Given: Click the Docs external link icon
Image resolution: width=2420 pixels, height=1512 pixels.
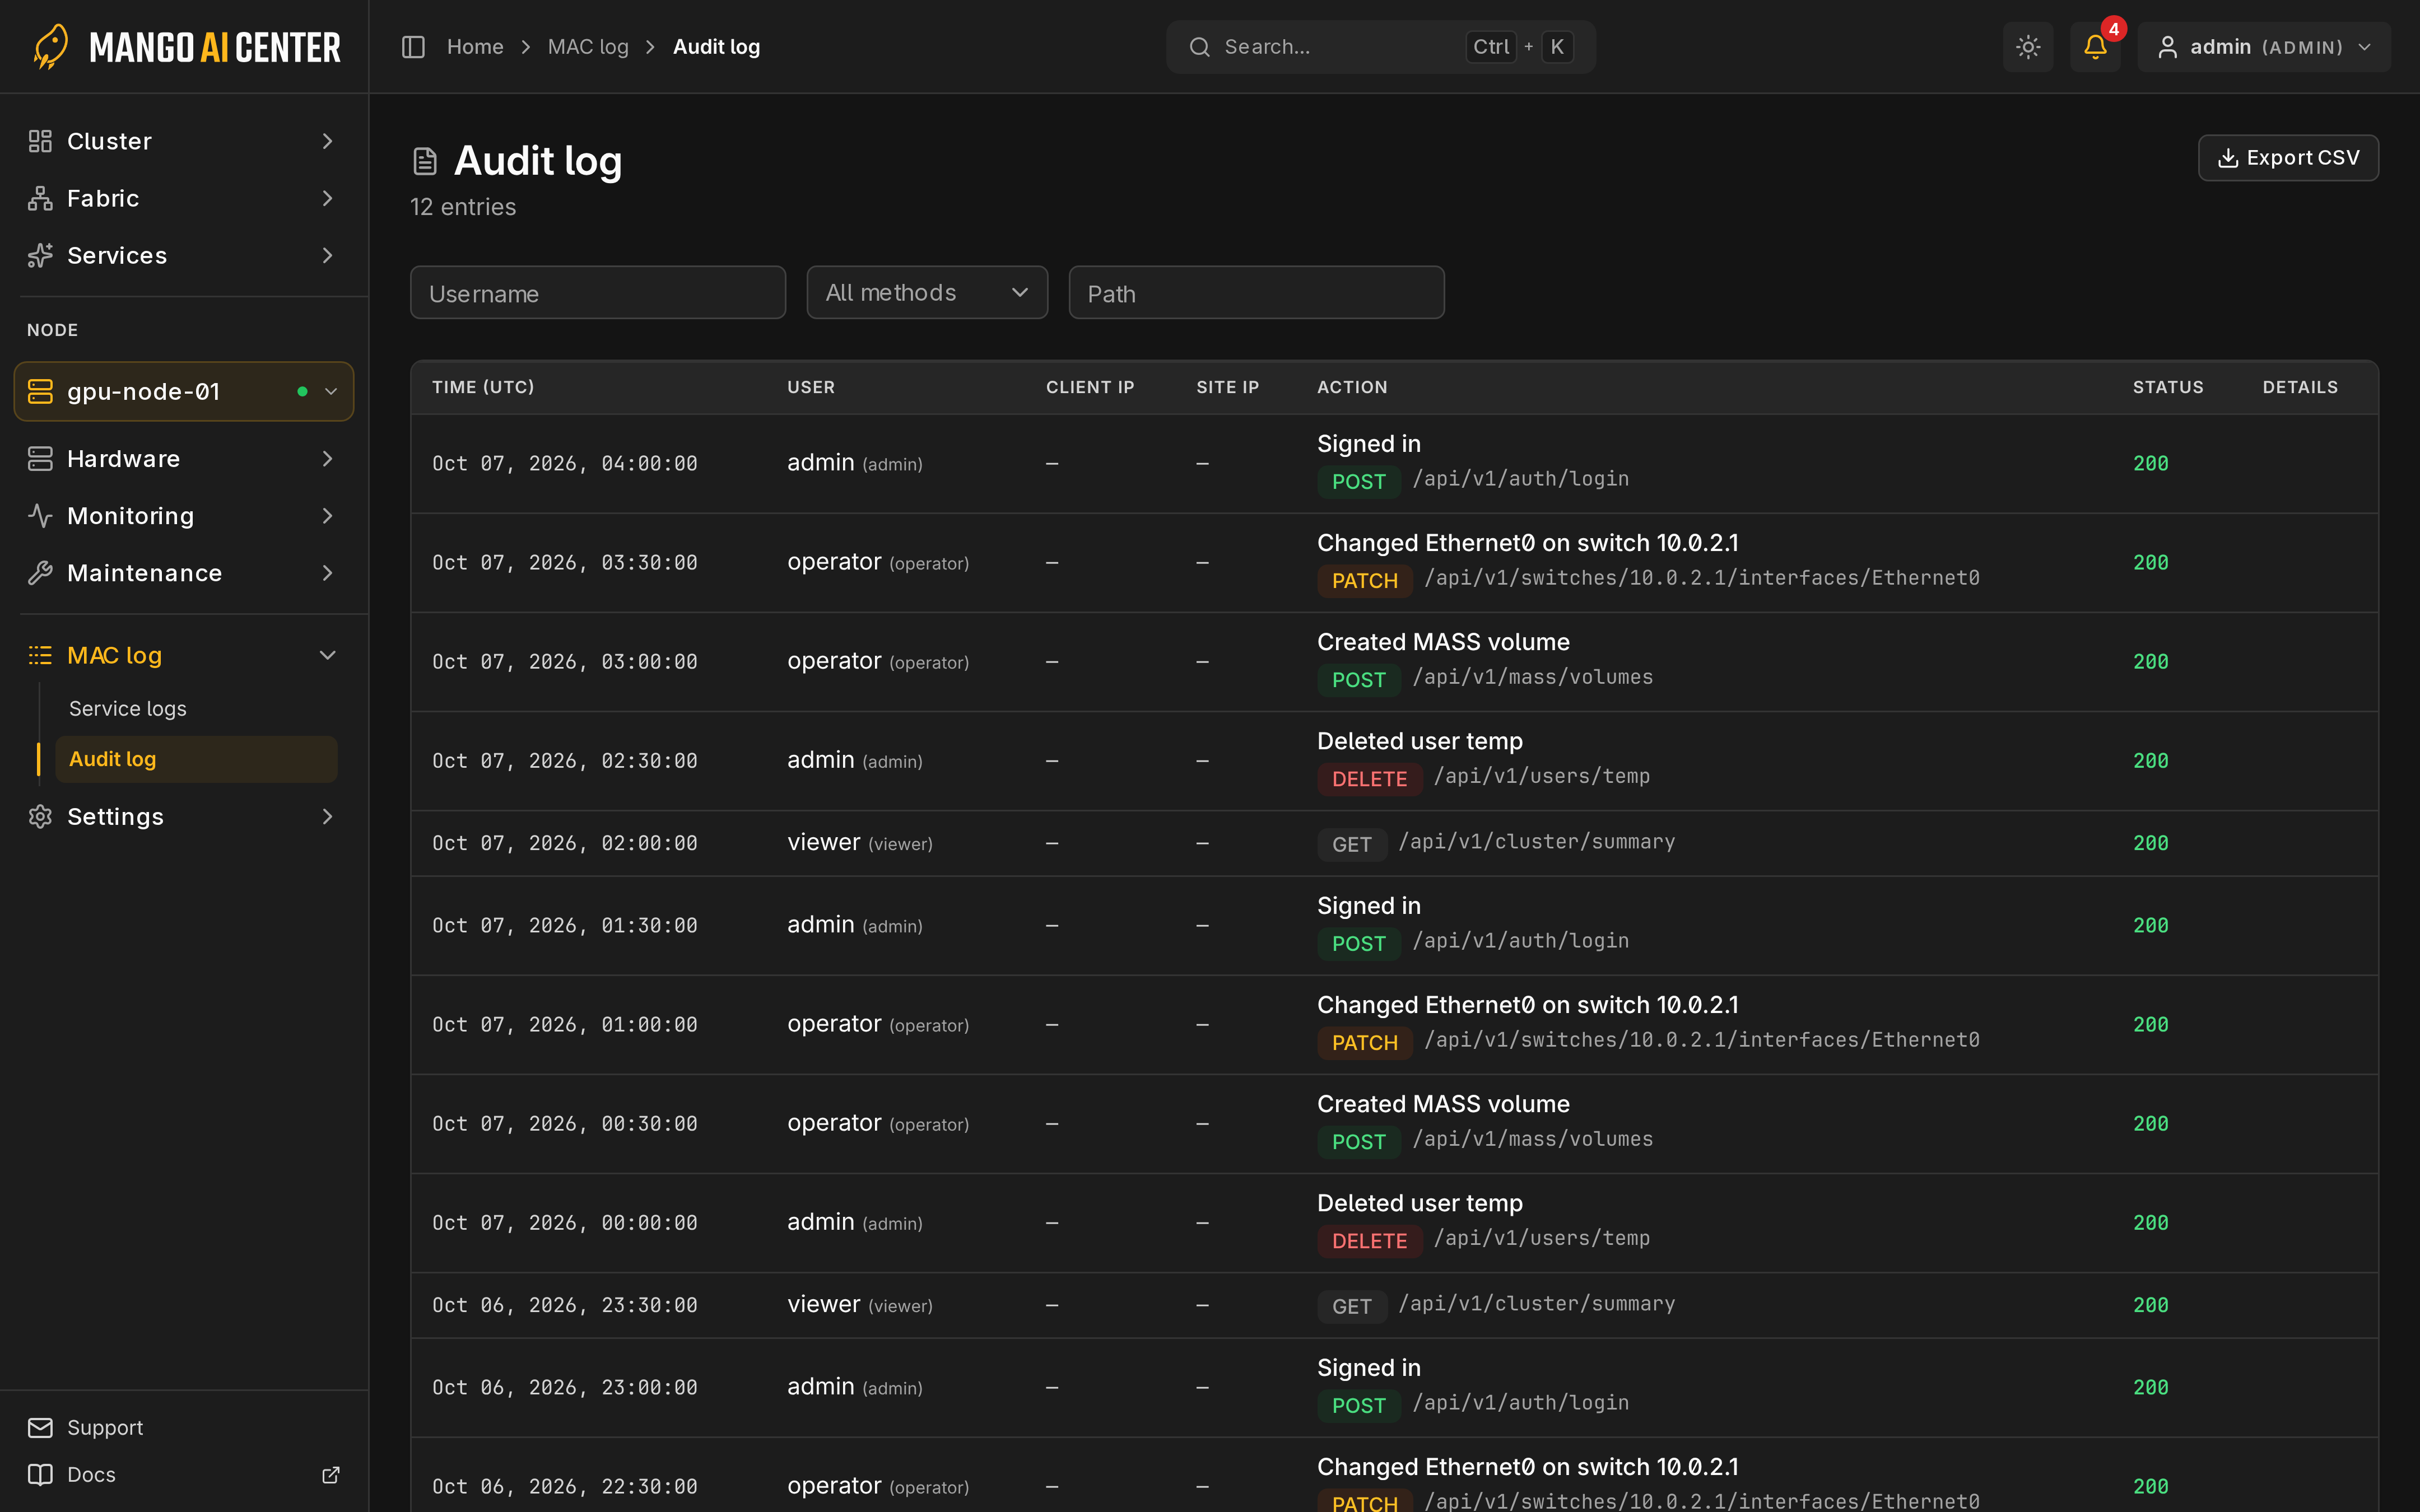Looking at the screenshot, I should (x=331, y=1475).
